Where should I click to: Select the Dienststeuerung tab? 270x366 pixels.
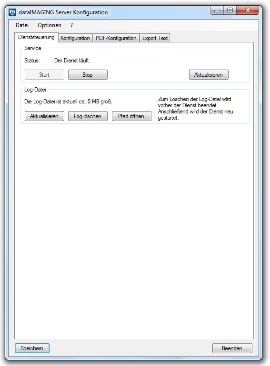tap(36, 37)
